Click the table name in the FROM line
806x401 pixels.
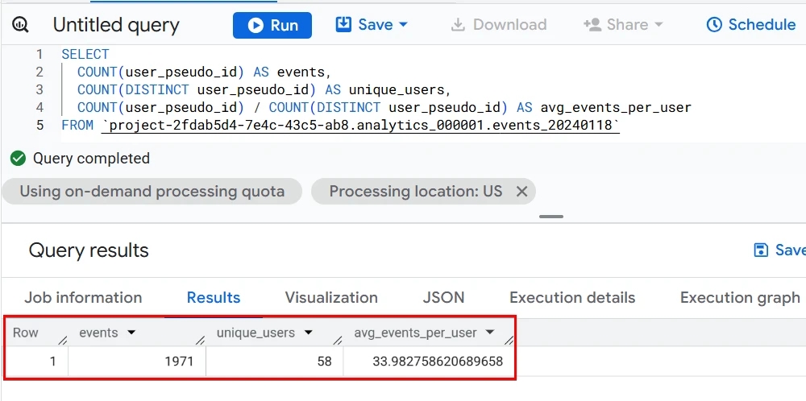pos(360,126)
